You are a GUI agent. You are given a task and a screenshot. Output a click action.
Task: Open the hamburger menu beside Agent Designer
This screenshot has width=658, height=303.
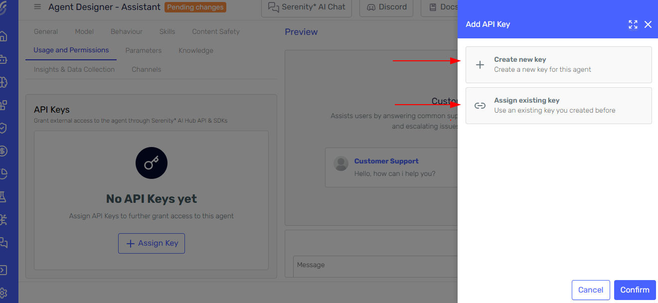click(37, 7)
